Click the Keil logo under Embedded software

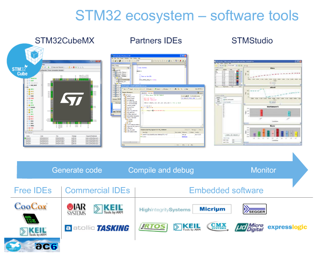pos(187,227)
